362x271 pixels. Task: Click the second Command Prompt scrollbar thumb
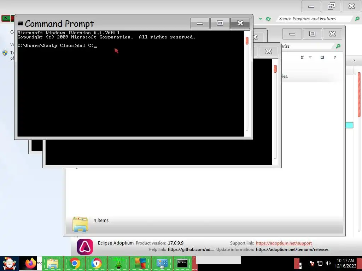click(275, 69)
